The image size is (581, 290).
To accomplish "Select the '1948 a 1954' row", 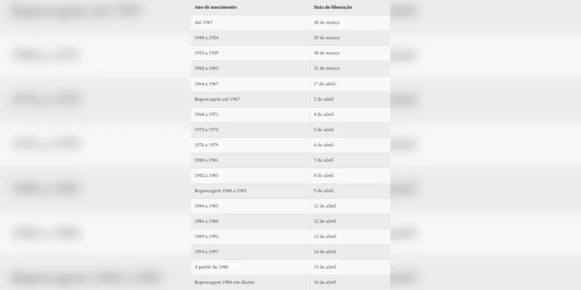I will tap(291, 38).
